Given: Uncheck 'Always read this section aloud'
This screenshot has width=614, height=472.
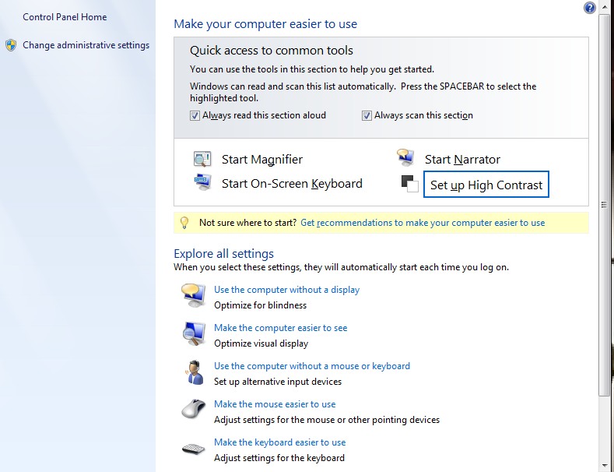Looking at the screenshot, I should pyautogui.click(x=195, y=115).
